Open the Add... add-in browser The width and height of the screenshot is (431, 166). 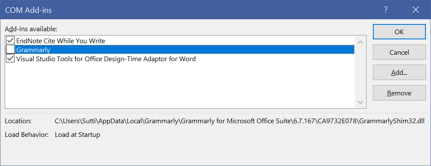399,73
